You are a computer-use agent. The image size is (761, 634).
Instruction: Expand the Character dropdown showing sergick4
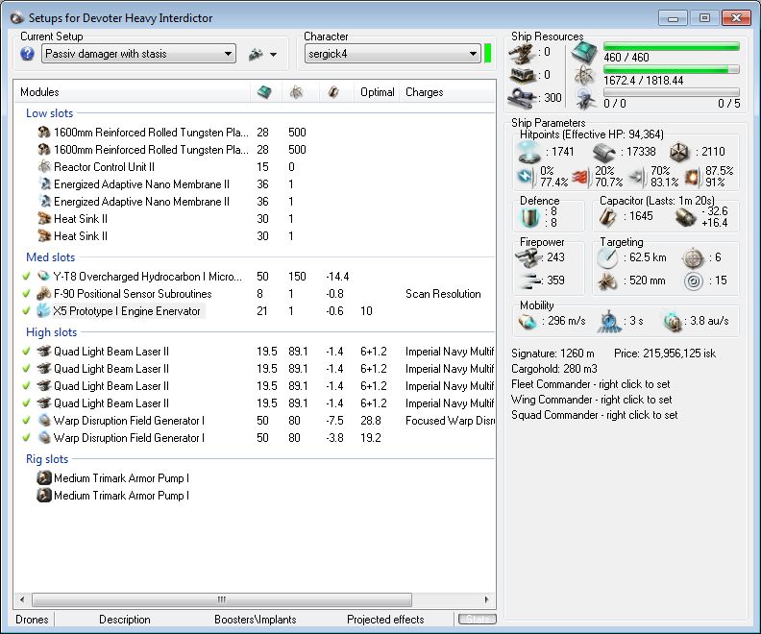(473, 55)
